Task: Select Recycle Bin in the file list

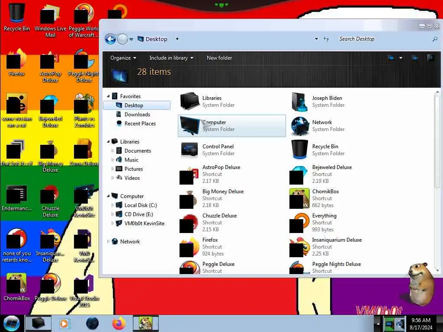Action: pos(299,150)
